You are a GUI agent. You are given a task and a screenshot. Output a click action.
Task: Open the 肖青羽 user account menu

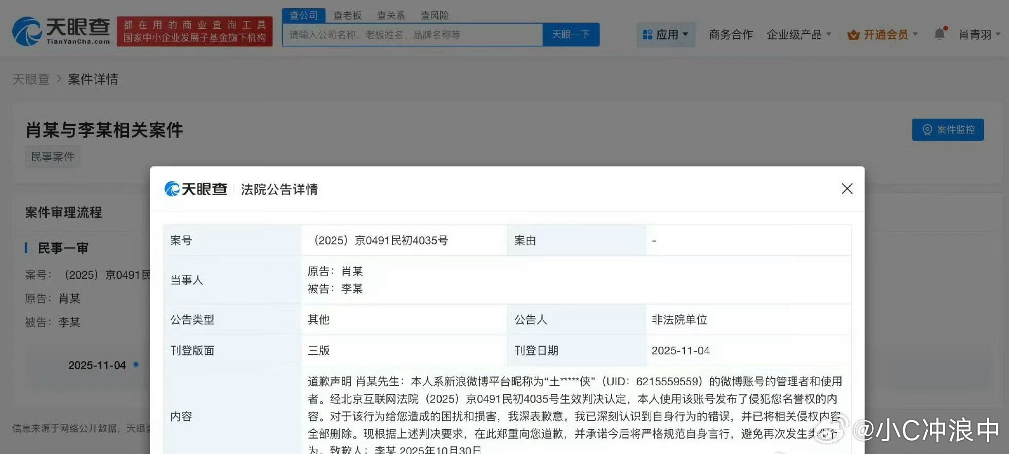click(979, 34)
